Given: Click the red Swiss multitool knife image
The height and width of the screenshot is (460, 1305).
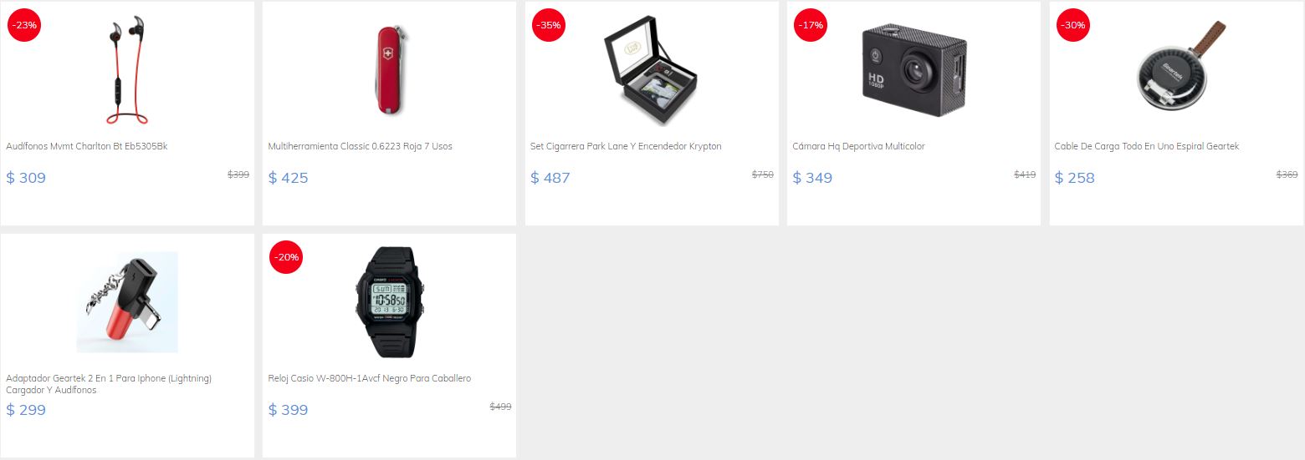Looking at the screenshot, I should (390, 70).
